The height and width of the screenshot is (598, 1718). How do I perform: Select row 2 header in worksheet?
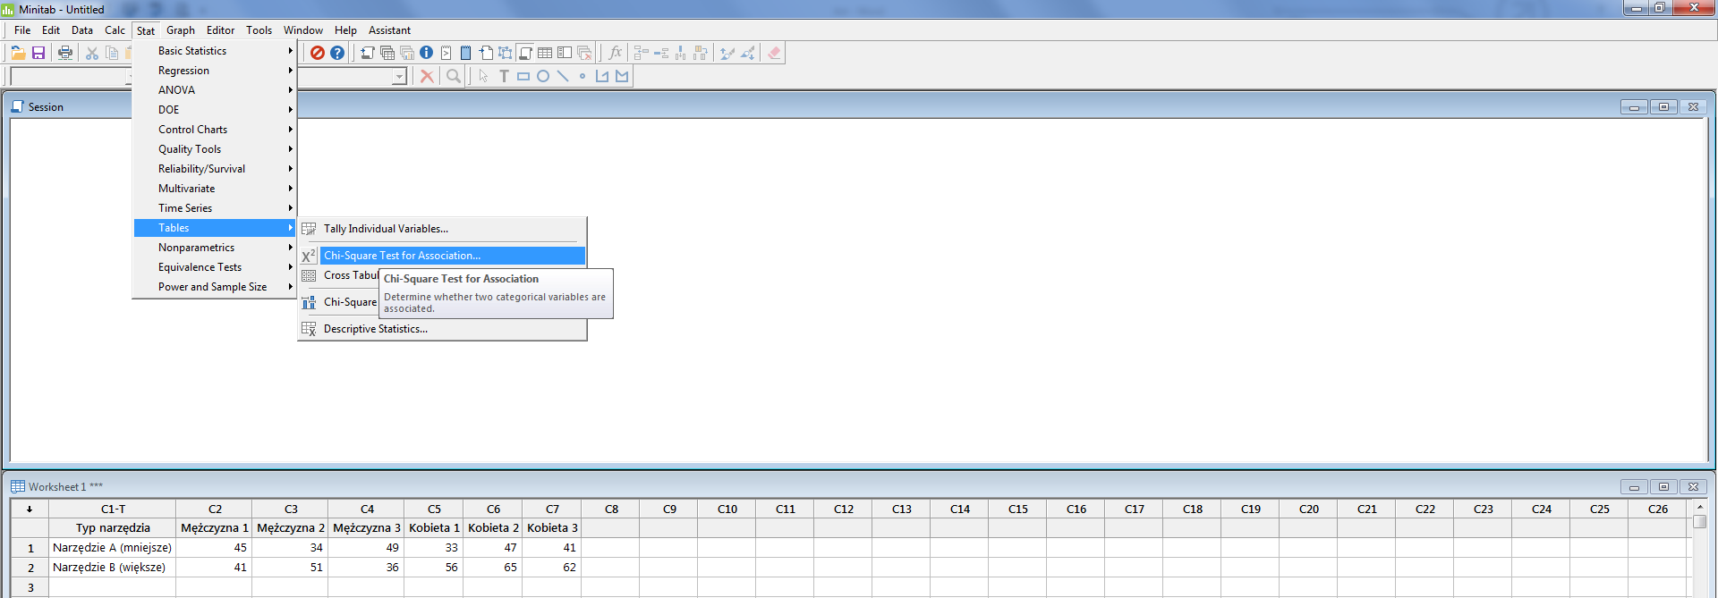pos(30,568)
